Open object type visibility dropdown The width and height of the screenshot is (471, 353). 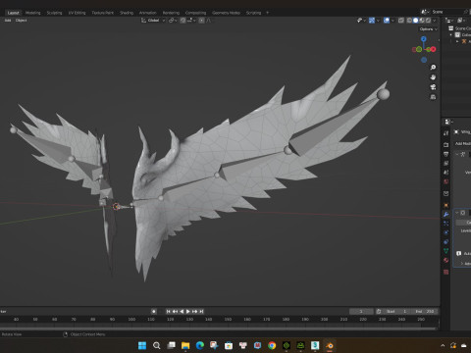pyautogui.click(x=361, y=21)
